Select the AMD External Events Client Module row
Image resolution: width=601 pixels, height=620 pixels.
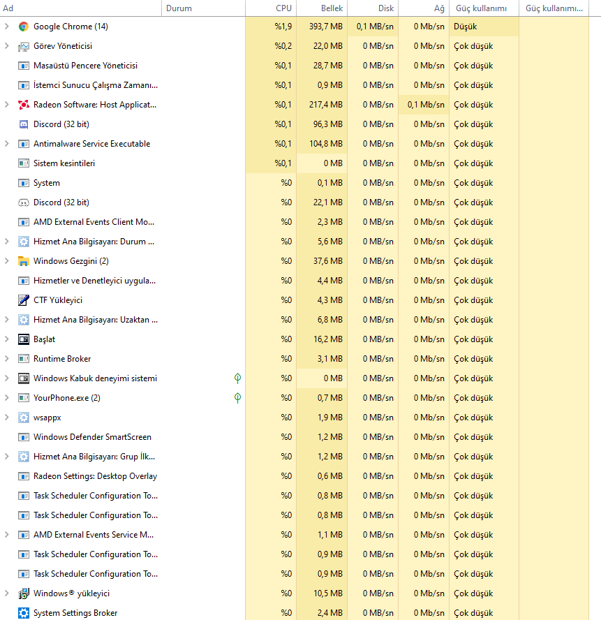294,222
